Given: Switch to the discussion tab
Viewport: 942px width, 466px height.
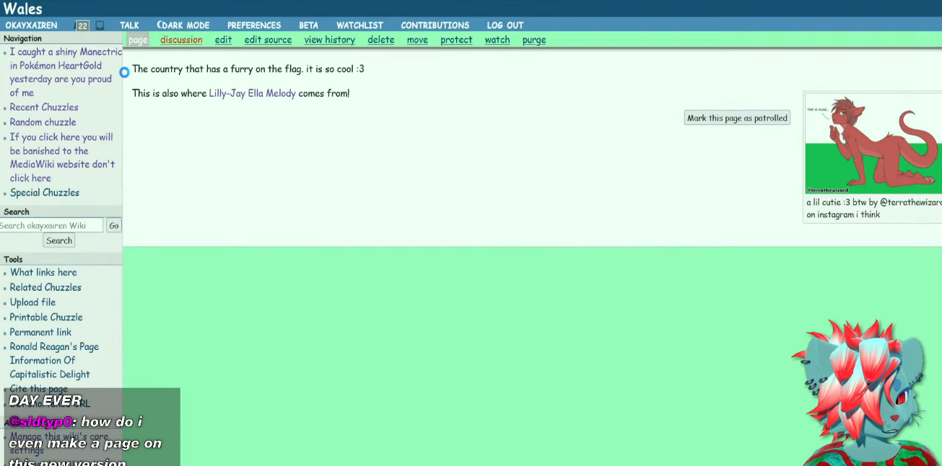Looking at the screenshot, I should [181, 40].
